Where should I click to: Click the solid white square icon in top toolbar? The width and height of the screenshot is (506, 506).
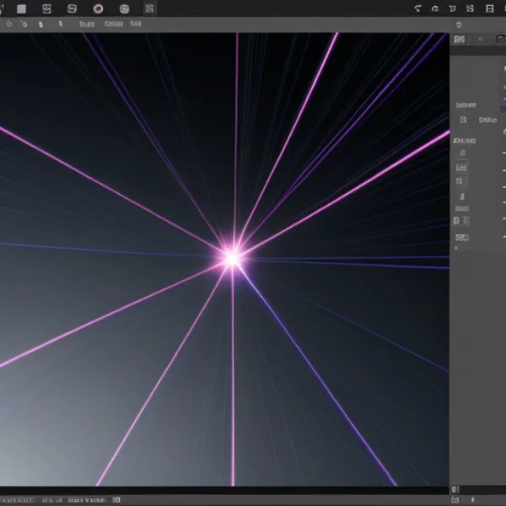21,8
